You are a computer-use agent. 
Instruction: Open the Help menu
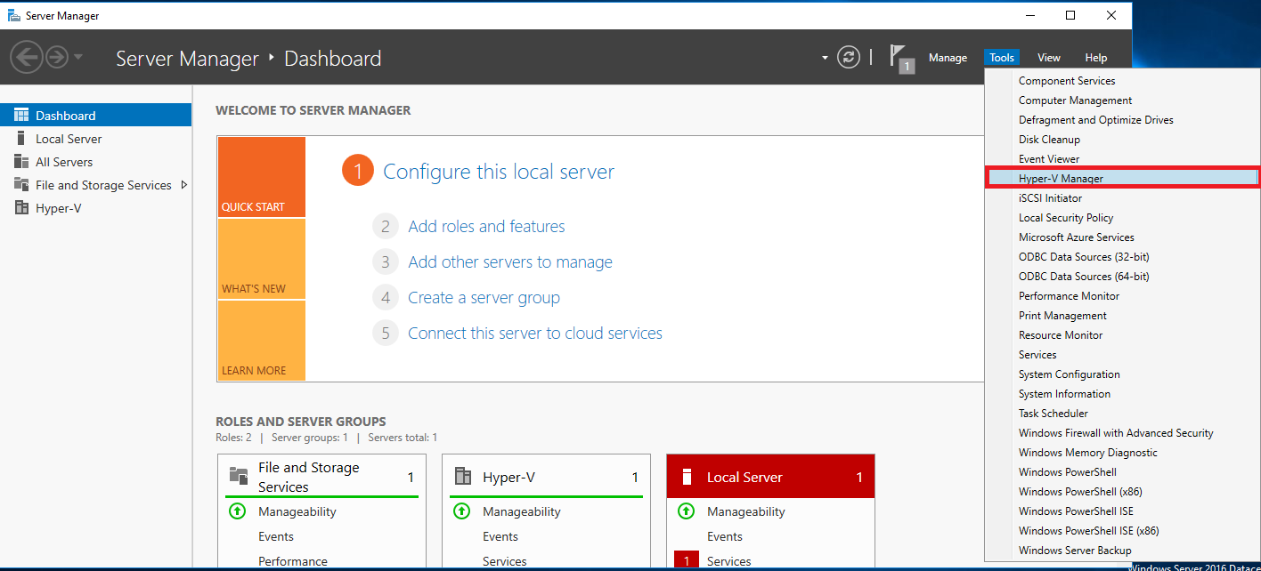point(1096,58)
